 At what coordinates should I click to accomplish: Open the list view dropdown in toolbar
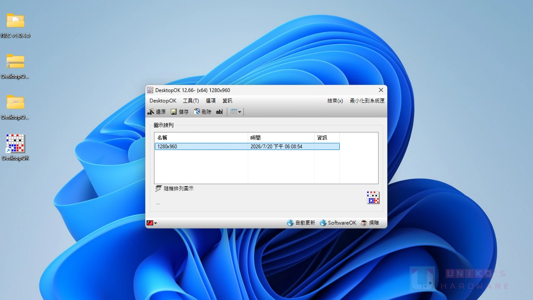coord(236,112)
